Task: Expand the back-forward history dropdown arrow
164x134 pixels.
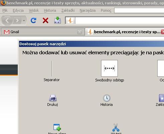Action: pyautogui.click(x=24, y=20)
